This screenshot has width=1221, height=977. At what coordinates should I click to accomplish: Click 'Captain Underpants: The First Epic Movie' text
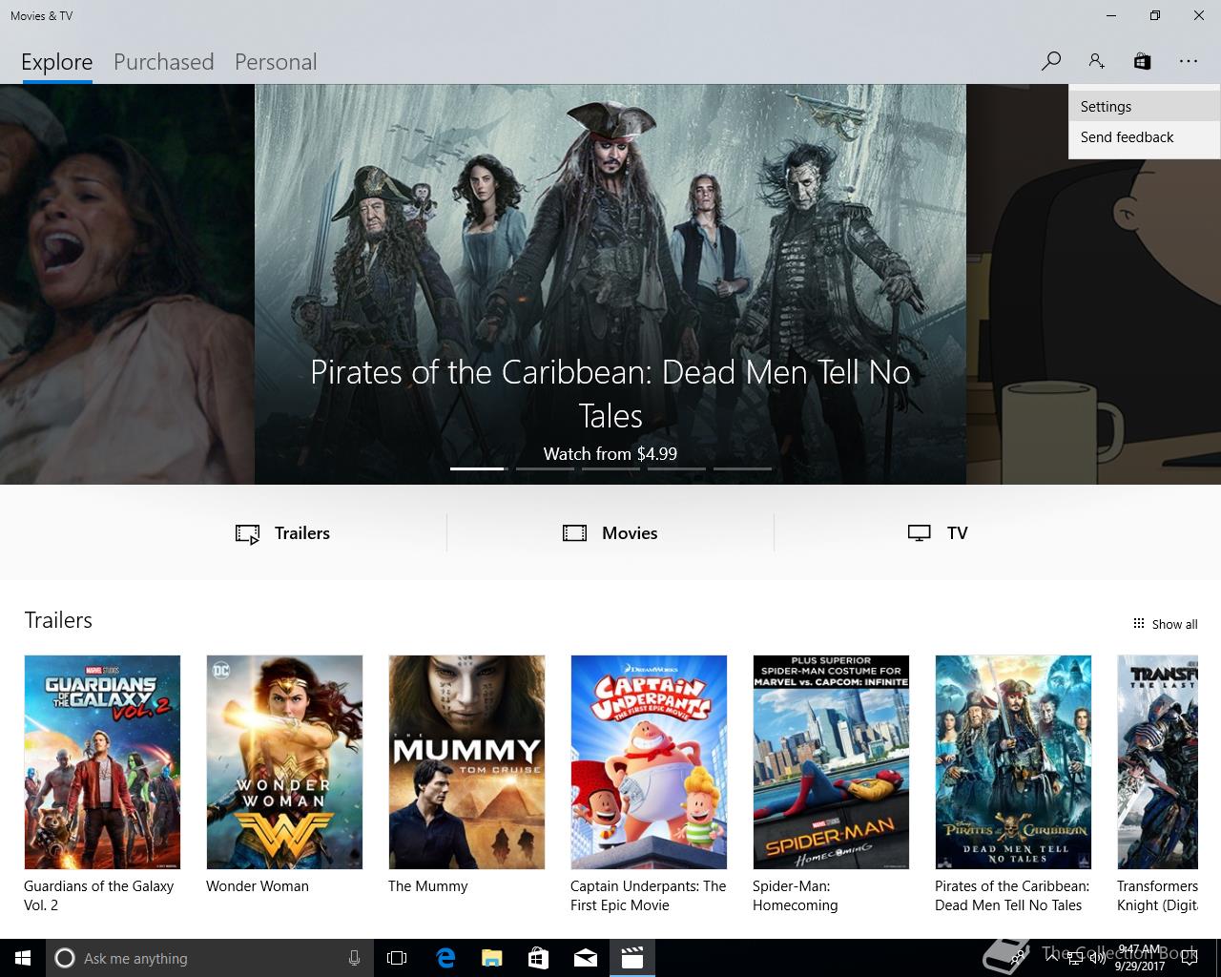[649, 896]
